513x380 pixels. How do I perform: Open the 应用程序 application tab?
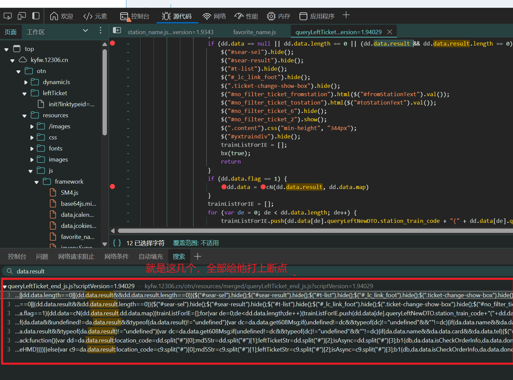click(x=317, y=16)
